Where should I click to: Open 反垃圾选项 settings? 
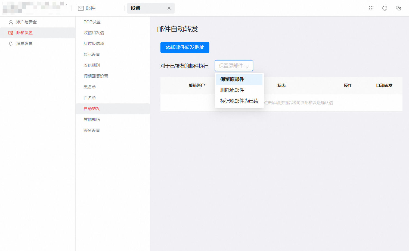coord(113,44)
